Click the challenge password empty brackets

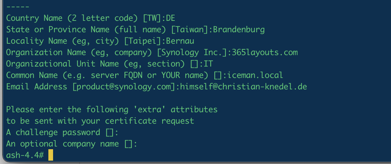tap(110, 132)
